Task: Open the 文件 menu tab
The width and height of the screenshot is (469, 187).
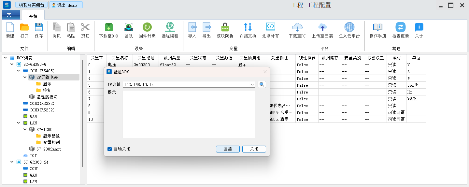Action: click(11, 15)
